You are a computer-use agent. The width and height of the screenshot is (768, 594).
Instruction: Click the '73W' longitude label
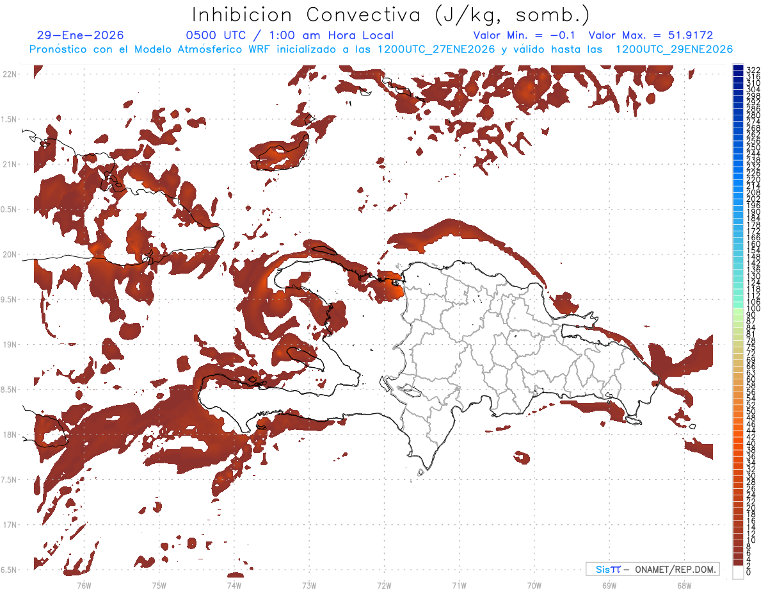pos(309,585)
